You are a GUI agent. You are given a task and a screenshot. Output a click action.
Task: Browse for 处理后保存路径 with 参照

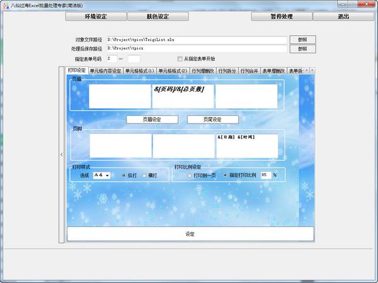(x=302, y=49)
